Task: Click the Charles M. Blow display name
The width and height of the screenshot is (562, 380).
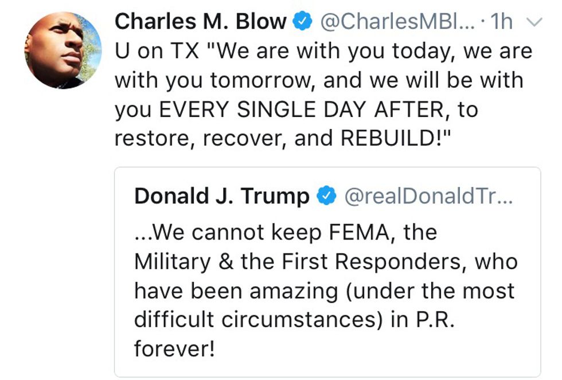Action: pos(200,22)
